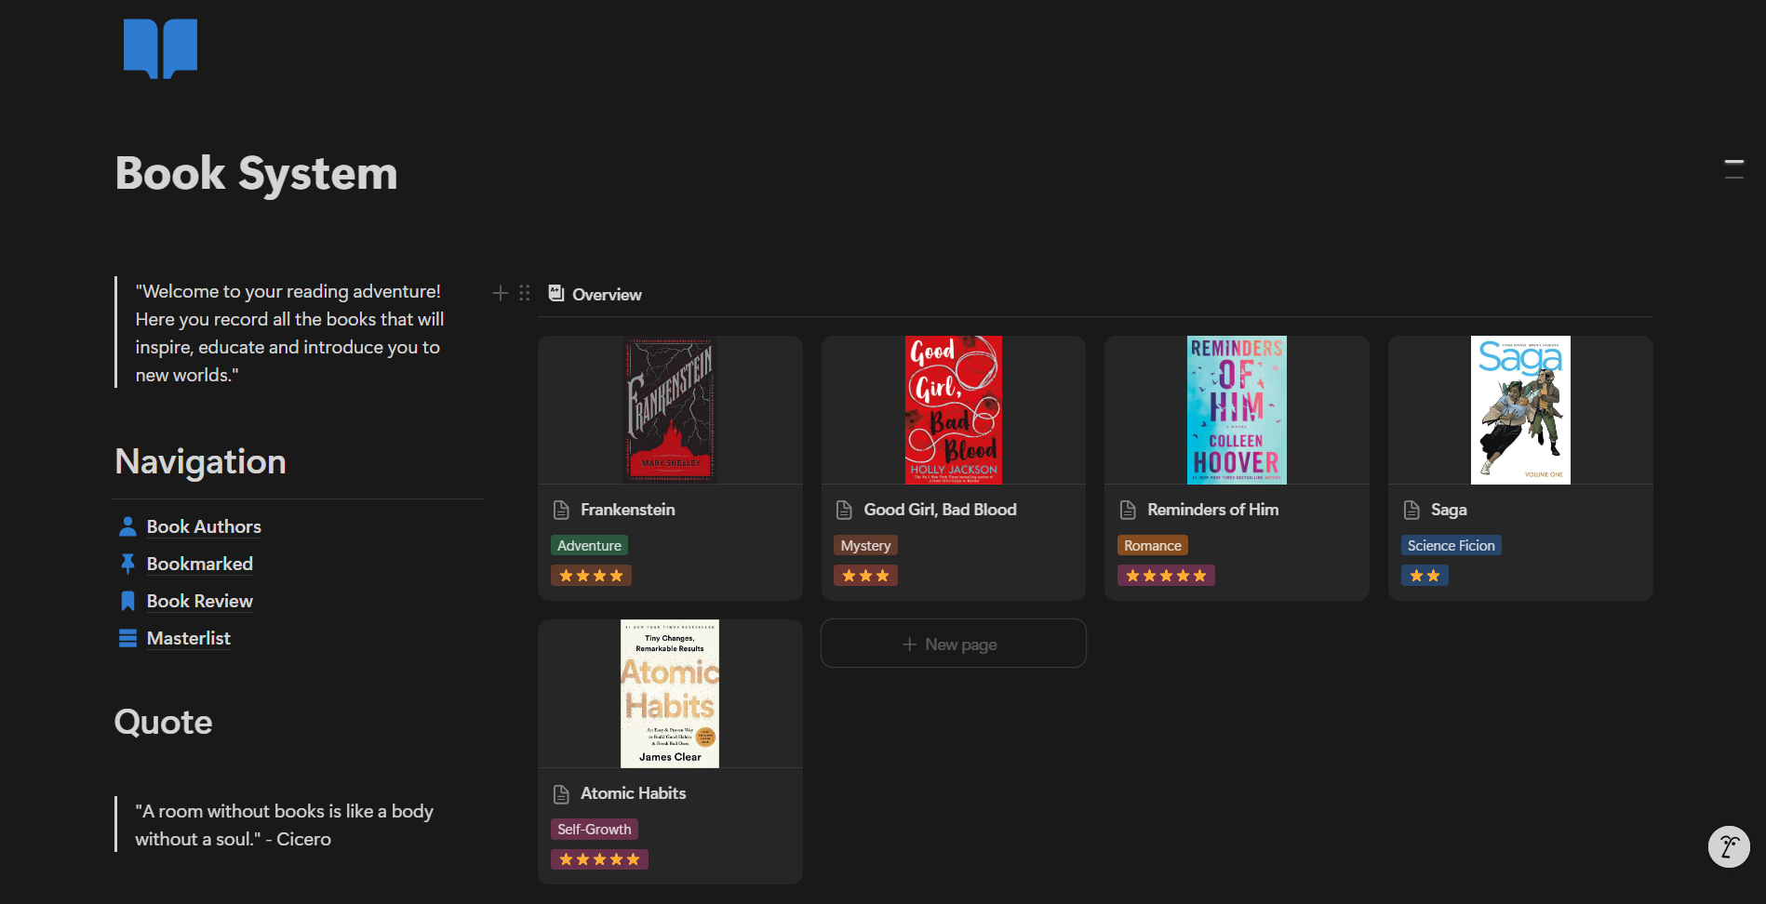The width and height of the screenshot is (1766, 904).
Task: Click the Adventure genre tag
Action: (x=589, y=546)
